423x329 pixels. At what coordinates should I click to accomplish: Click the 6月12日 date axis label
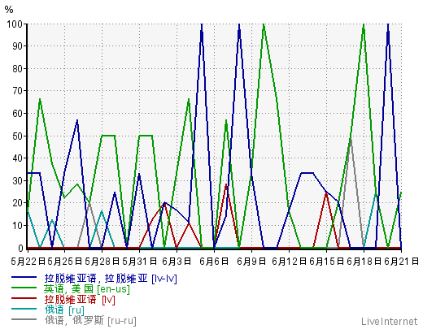point(289,262)
